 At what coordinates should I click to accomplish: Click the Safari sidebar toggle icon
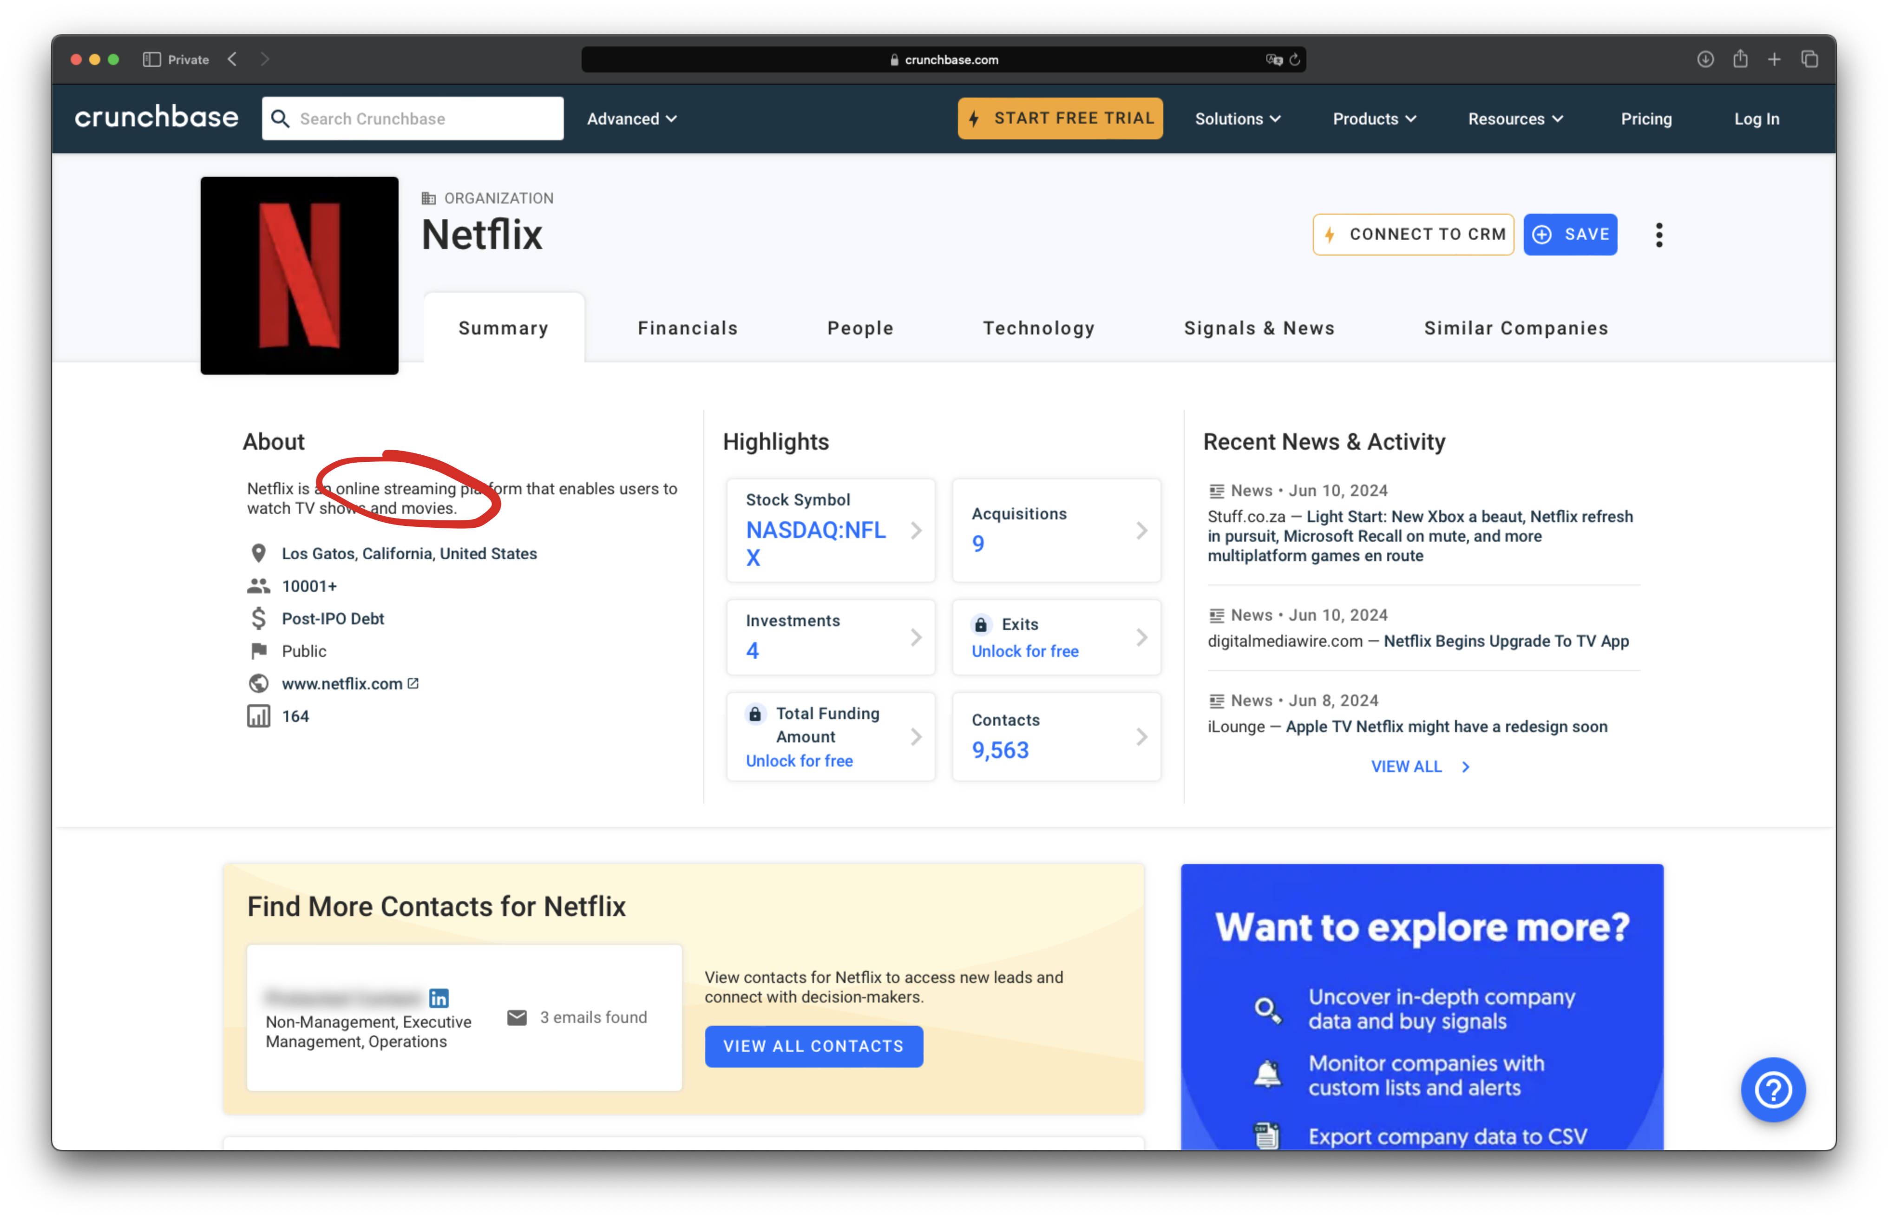point(151,59)
